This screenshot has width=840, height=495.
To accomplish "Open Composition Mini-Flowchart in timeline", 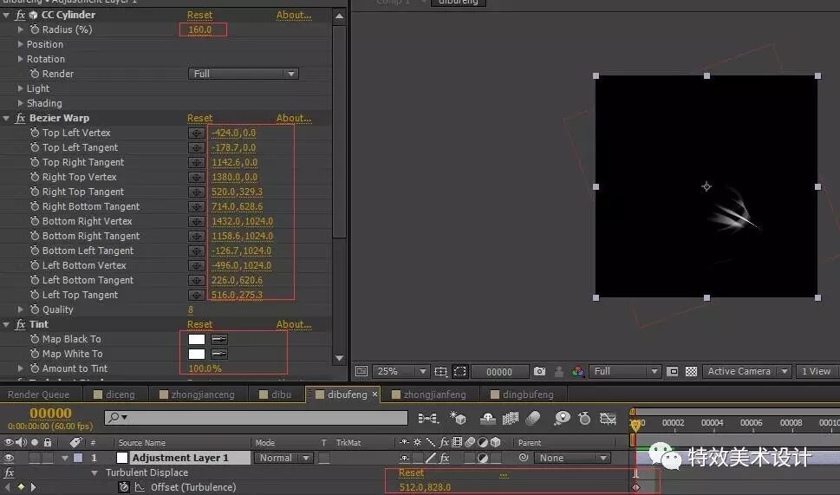I will [427, 418].
